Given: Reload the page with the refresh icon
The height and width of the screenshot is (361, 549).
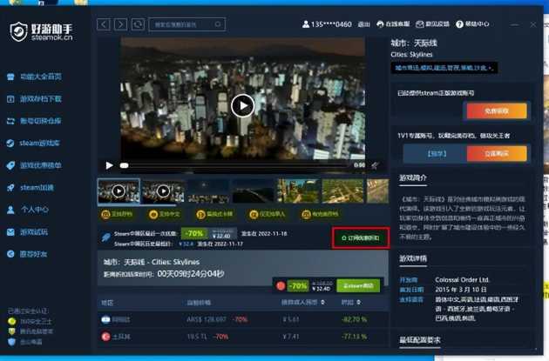Looking at the screenshot, I should pos(138,24).
